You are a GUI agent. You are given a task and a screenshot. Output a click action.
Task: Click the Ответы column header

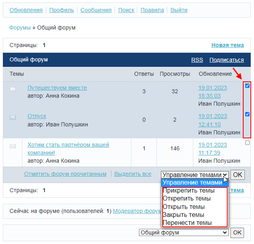click(144, 74)
